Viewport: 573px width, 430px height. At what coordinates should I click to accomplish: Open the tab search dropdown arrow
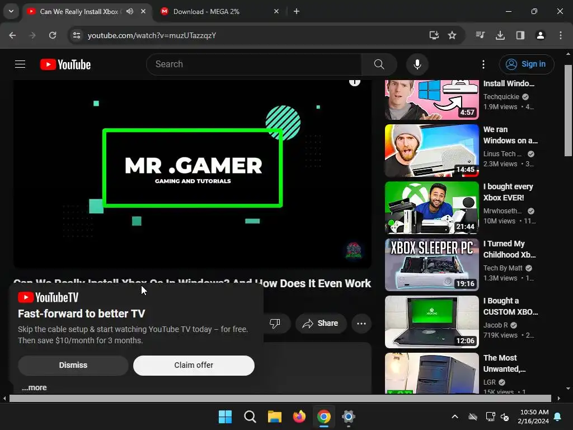click(x=11, y=11)
